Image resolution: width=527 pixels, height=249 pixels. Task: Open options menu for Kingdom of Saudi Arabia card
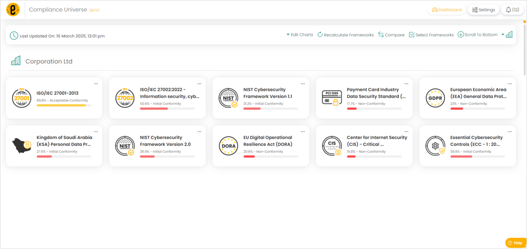96,132
